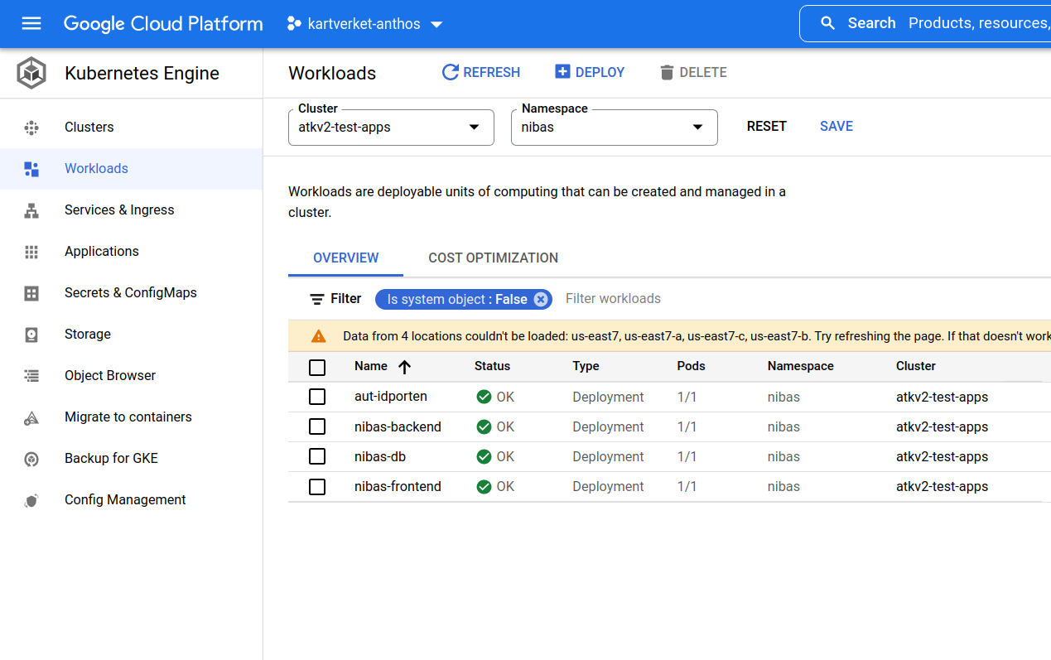Open Secrets & ConfigMaps page

point(131,293)
